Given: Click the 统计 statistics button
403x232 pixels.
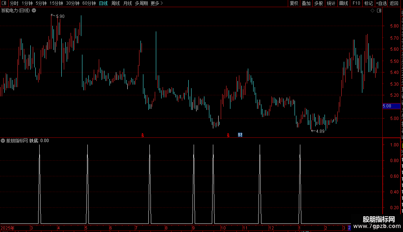Looking at the screenshot, I should click(331, 3).
